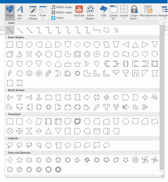Expand the Login Tools menu
168x182 pixels.
[x=134, y=13]
